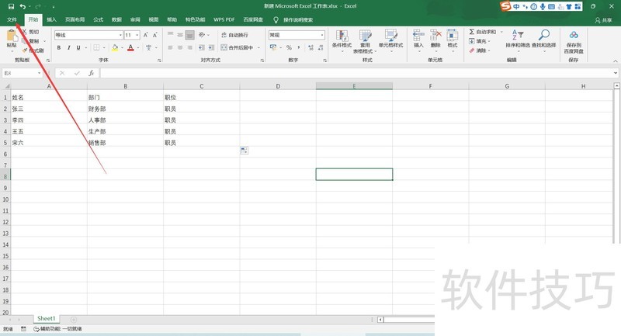Switch to the Insert (插入) tab
The height and width of the screenshot is (336, 621).
coord(51,20)
